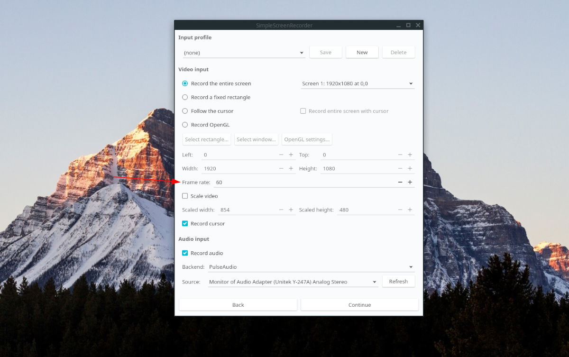Image resolution: width=569 pixels, height=357 pixels.
Task: Click the Delete profile button
Action: click(x=399, y=52)
